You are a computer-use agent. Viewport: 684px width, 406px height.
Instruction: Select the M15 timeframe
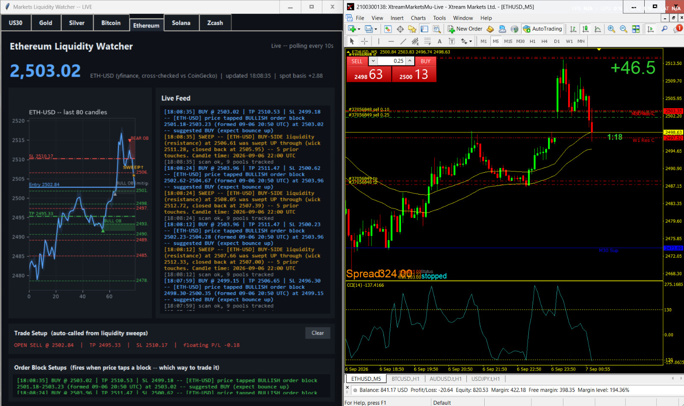coord(508,41)
